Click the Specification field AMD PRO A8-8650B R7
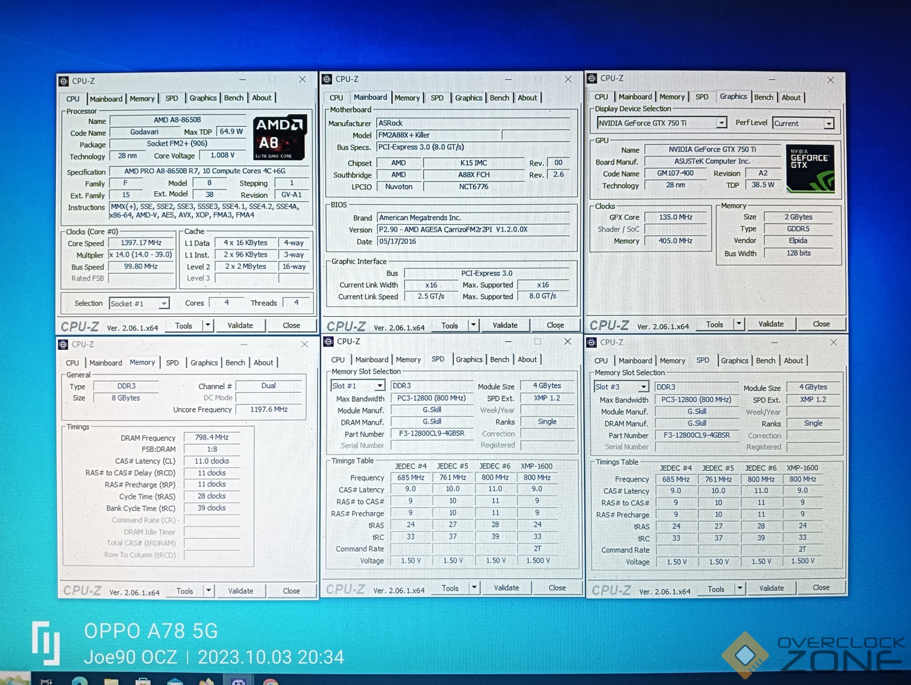911x685 pixels. tap(210, 171)
